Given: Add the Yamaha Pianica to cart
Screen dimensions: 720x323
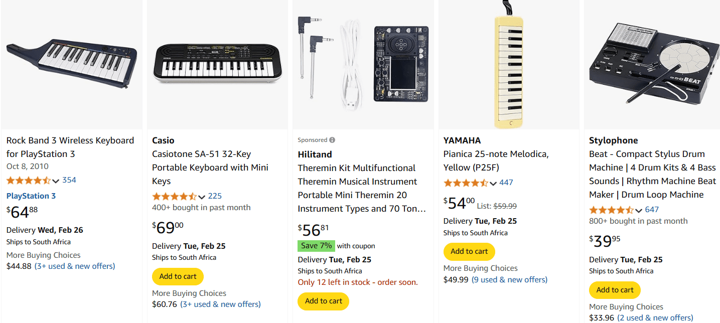Looking at the screenshot, I should [469, 251].
